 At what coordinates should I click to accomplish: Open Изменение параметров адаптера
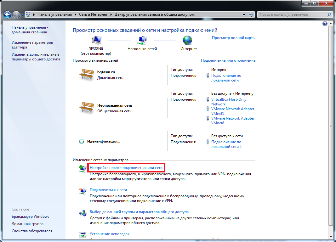pyautogui.click(x=32, y=45)
